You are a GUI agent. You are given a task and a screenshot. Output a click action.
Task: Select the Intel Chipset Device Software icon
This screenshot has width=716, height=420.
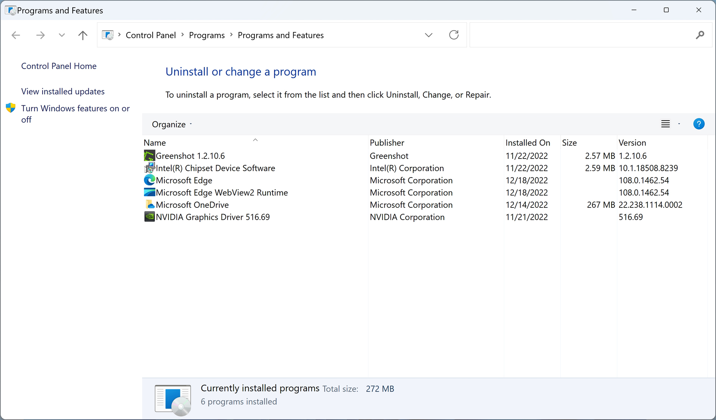click(x=149, y=168)
